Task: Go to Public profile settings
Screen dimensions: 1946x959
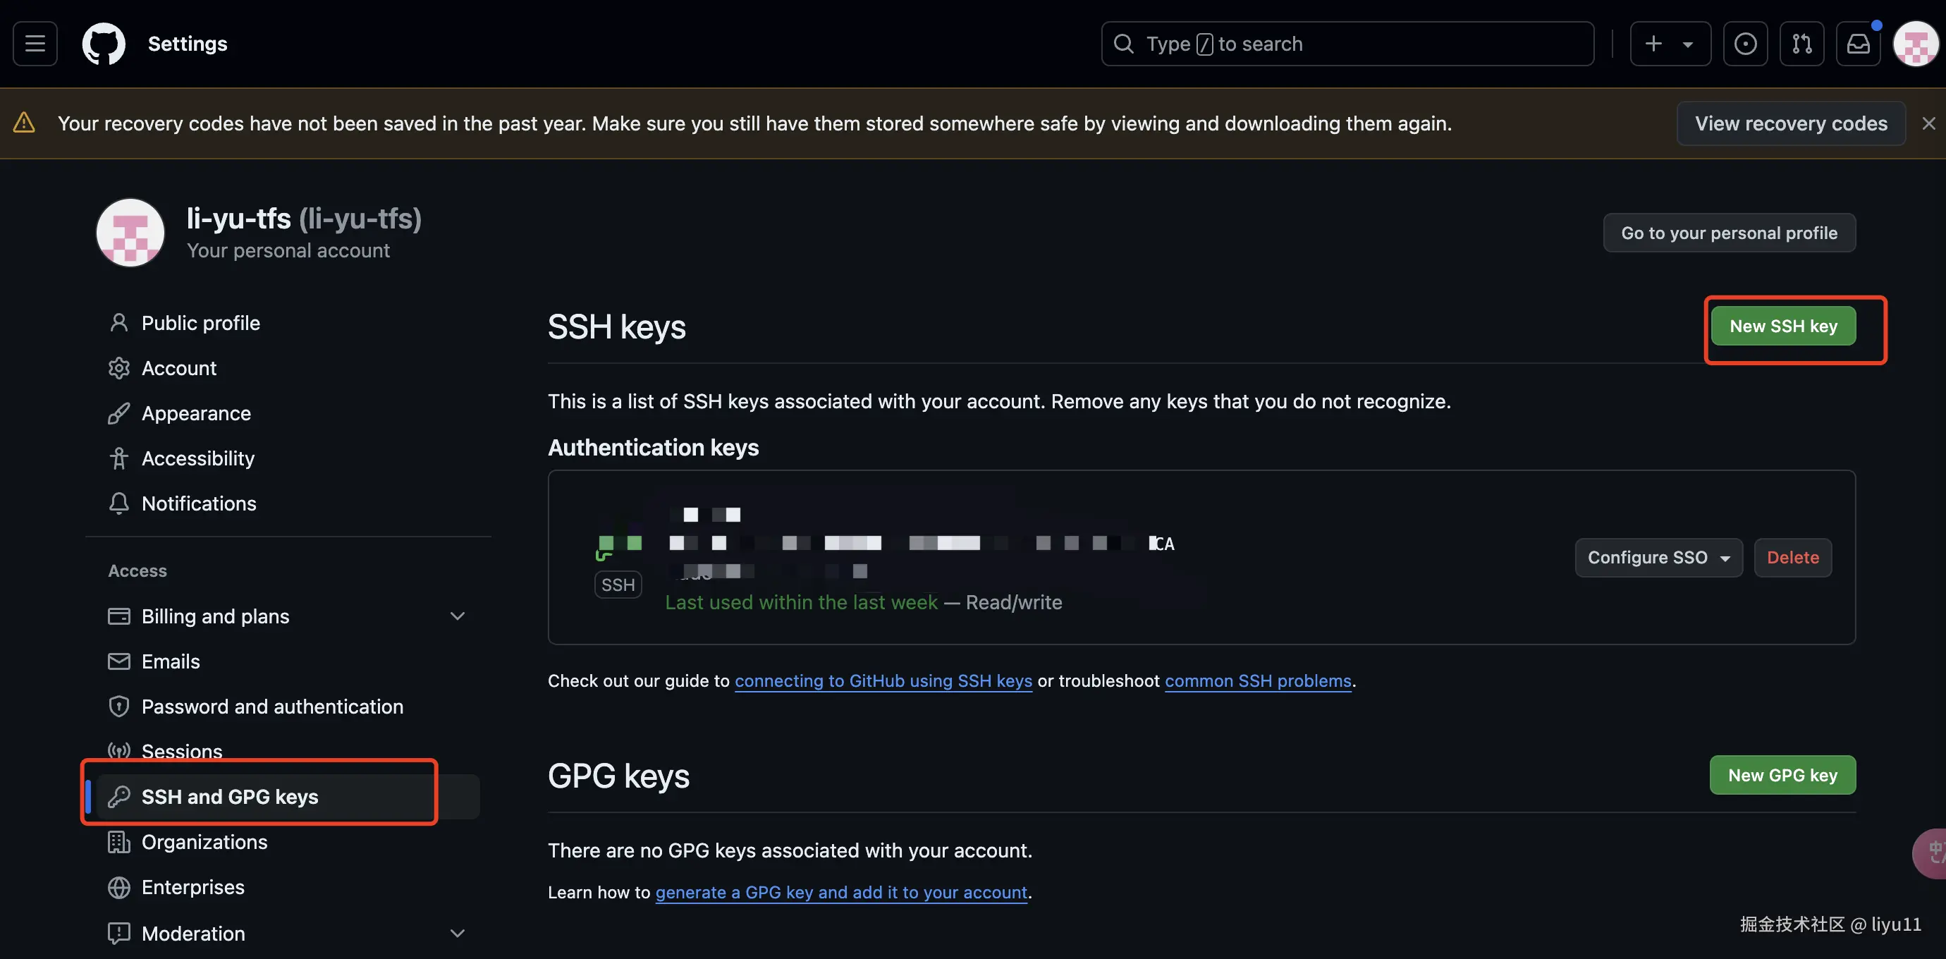Action: (200, 323)
